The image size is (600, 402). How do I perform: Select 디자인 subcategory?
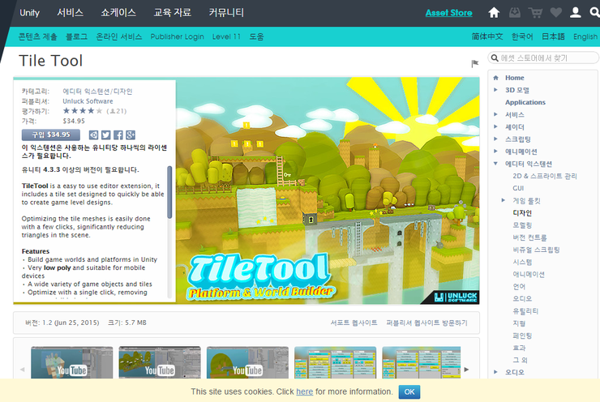click(522, 212)
